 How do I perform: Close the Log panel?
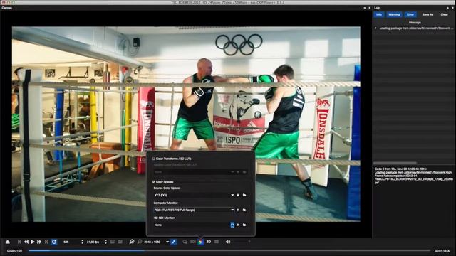pos(453,8)
